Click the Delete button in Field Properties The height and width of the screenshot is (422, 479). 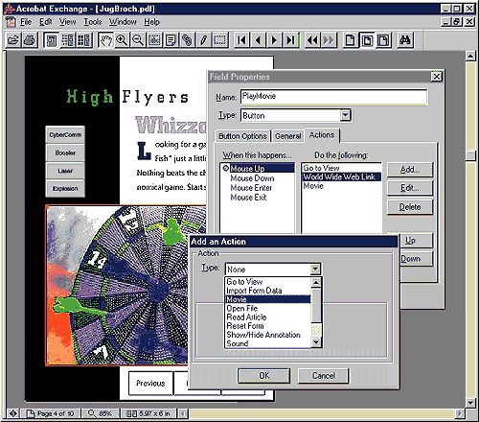410,207
